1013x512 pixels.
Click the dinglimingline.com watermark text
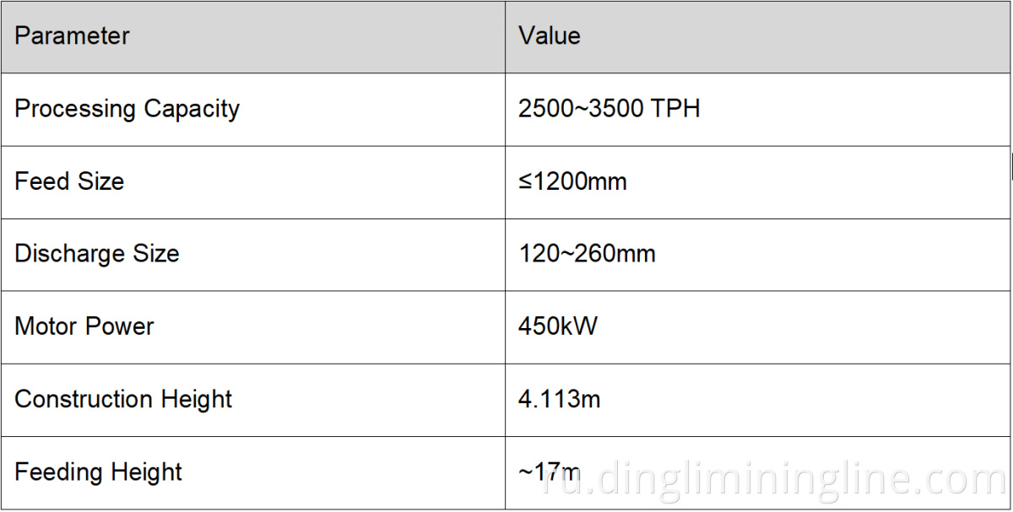coord(775,479)
